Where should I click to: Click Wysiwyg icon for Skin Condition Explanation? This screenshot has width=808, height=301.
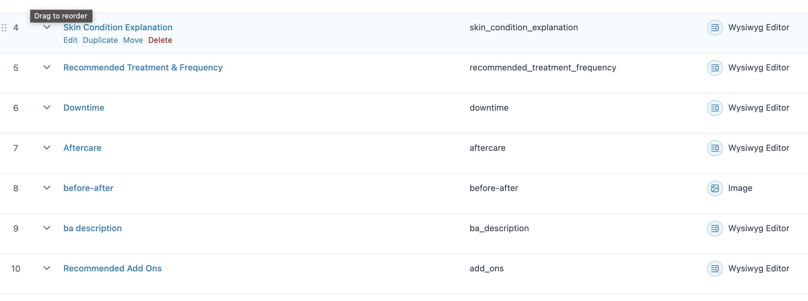pyautogui.click(x=715, y=28)
